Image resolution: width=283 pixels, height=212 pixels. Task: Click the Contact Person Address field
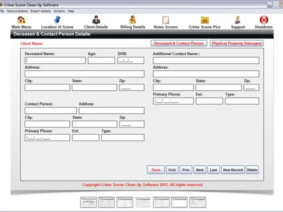pos(111,111)
